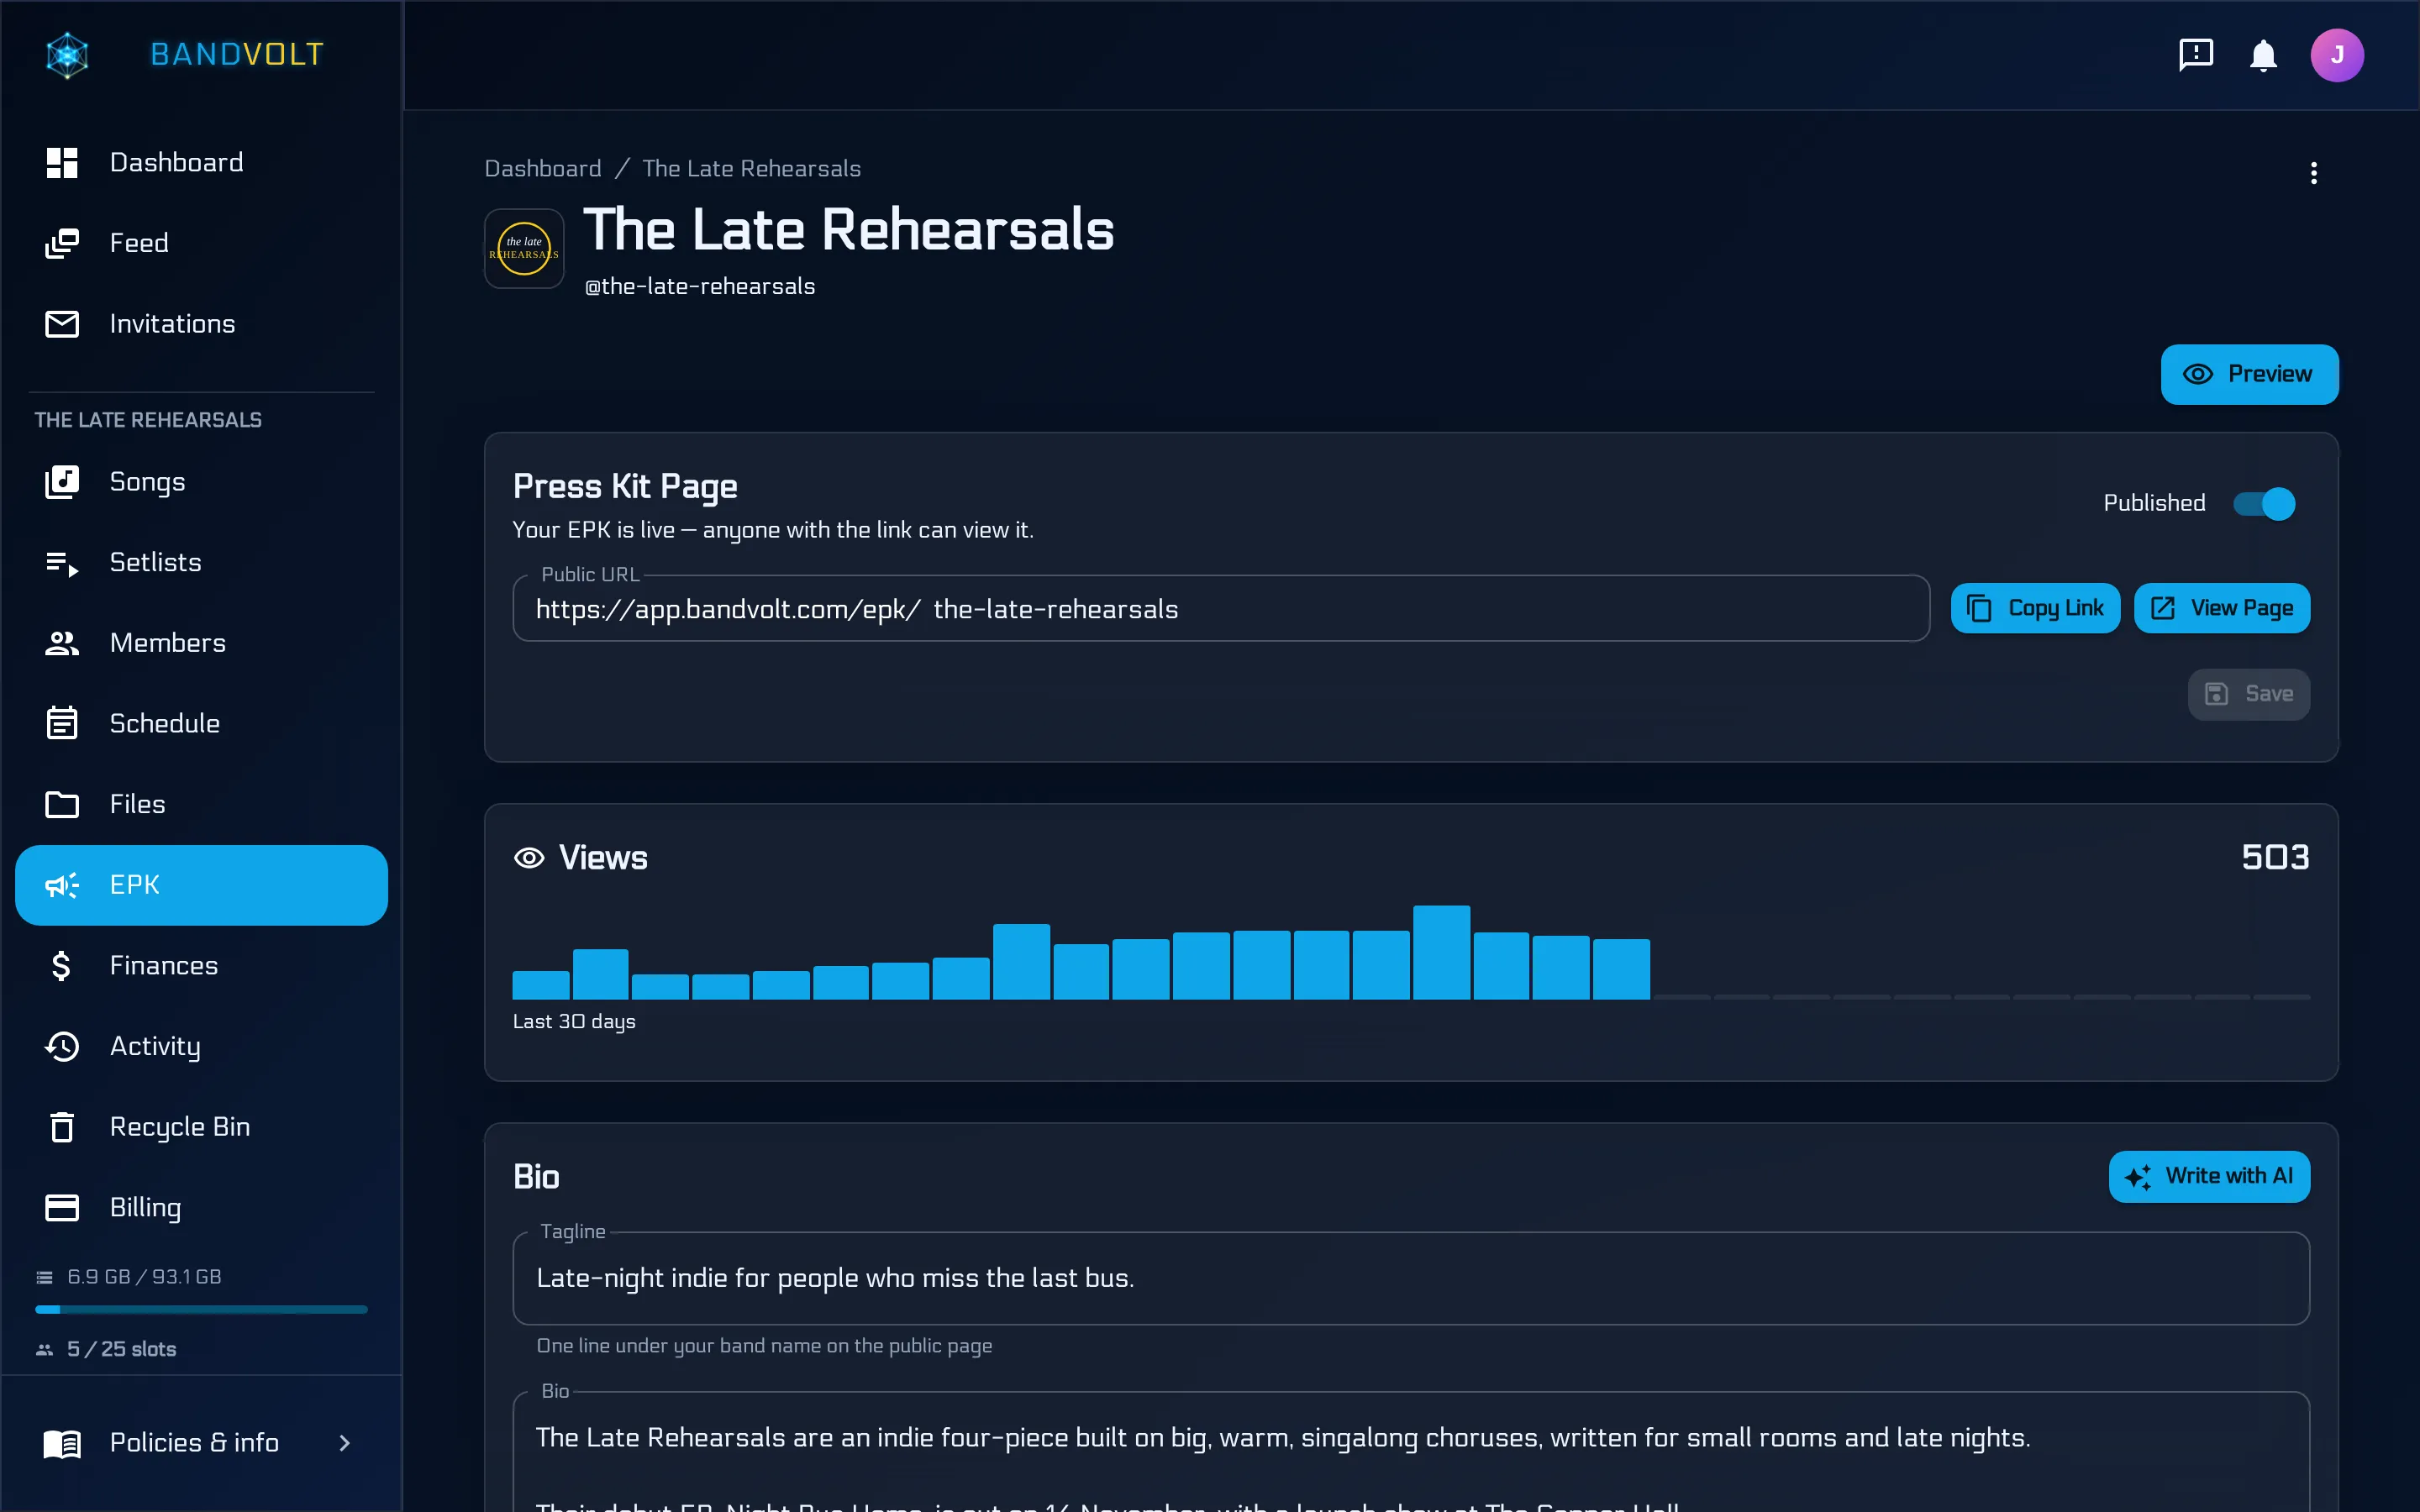
Task: Click the Policies & info book icon
Action: click(x=62, y=1443)
